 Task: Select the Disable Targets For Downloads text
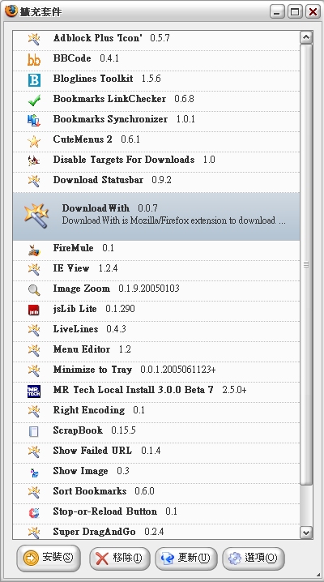point(124,160)
